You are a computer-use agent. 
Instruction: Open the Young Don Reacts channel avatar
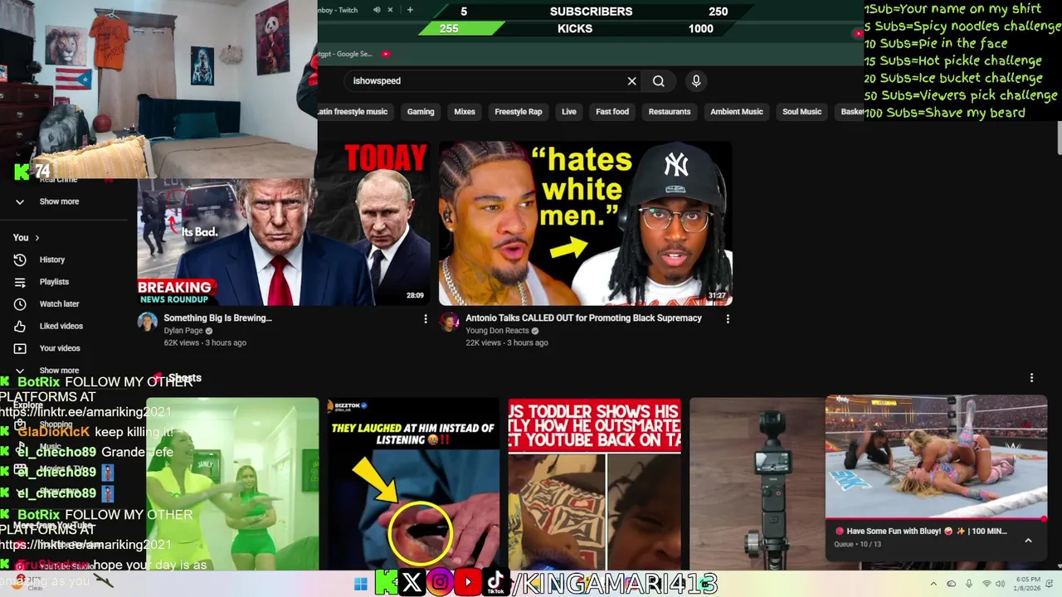pyautogui.click(x=450, y=323)
